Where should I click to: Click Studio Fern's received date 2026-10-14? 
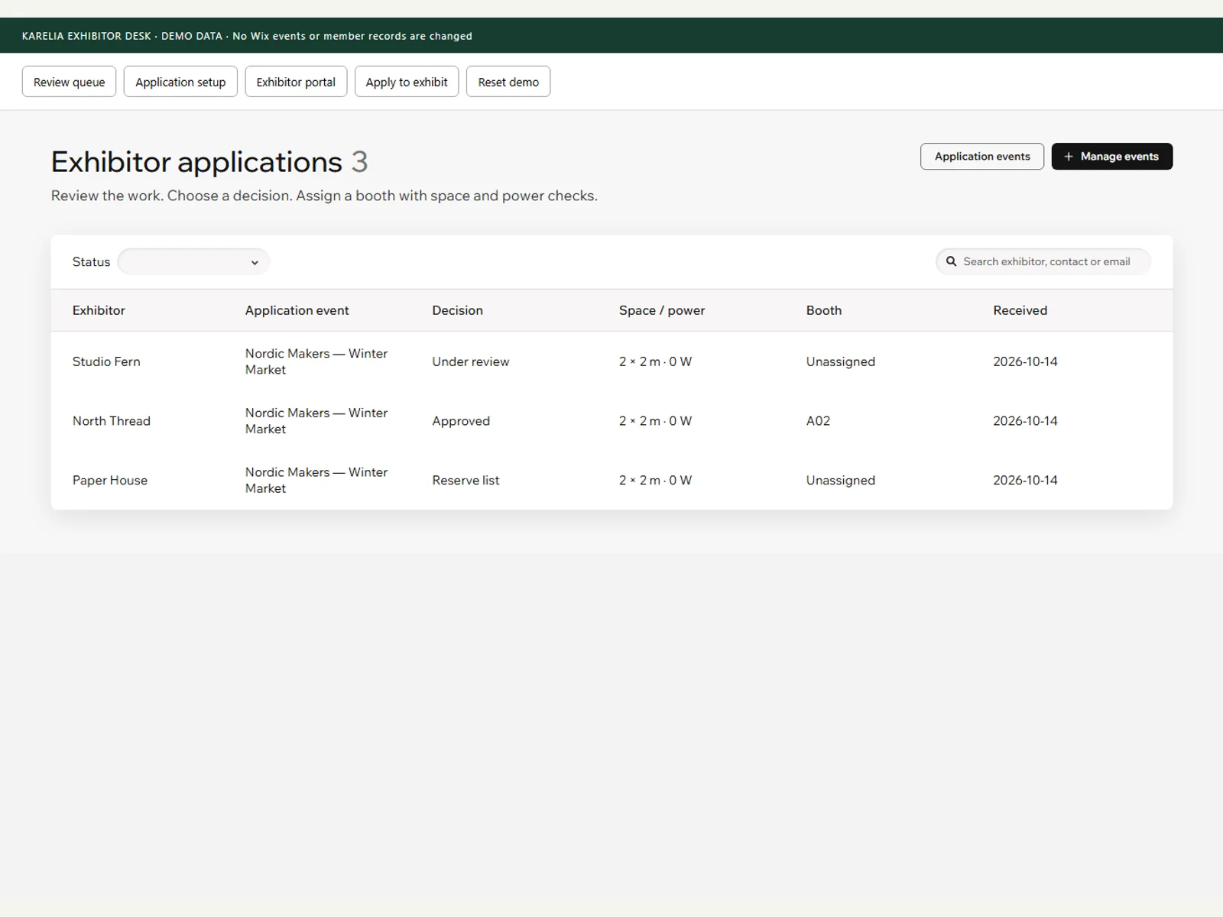click(1025, 361)
